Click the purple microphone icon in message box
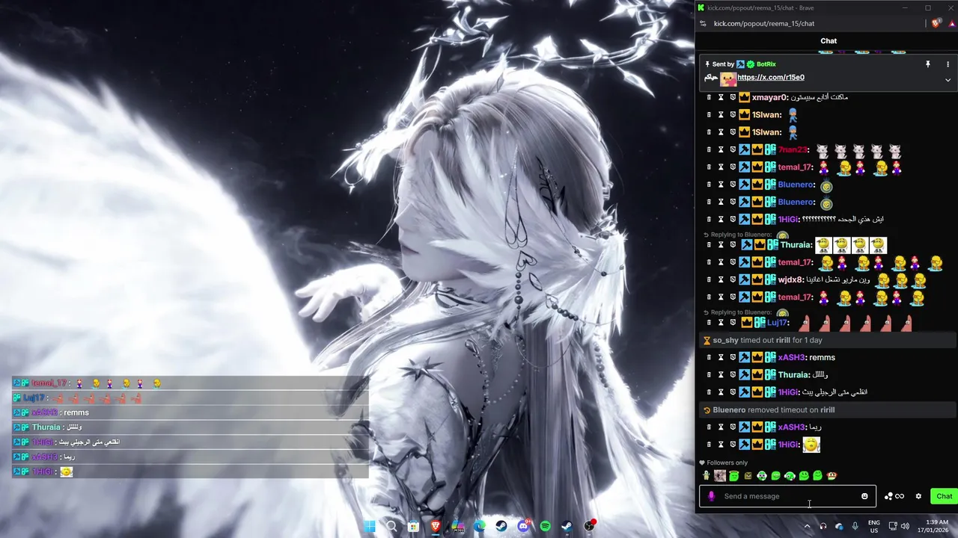958x538 pixels. 711,496
